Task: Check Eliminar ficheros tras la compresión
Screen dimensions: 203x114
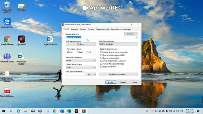Action: pos(101,52)
